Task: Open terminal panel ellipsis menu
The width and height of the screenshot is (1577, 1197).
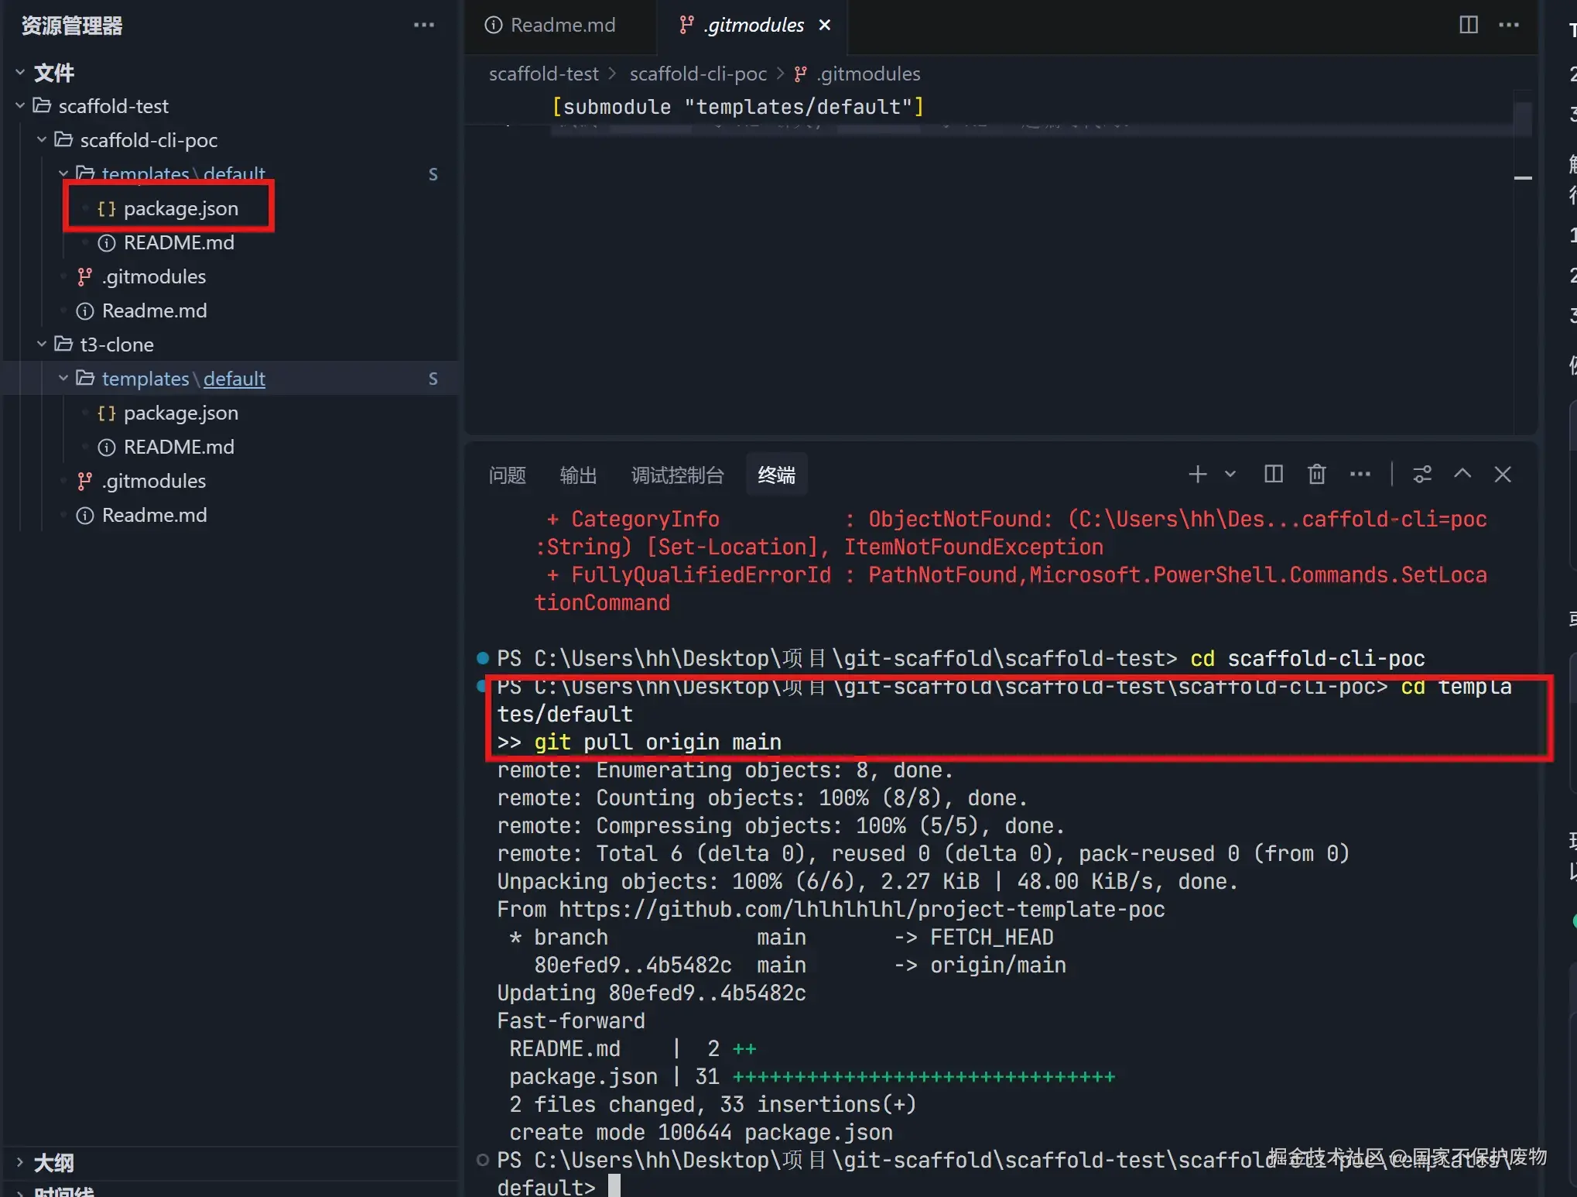Action: coord(1360,474)
